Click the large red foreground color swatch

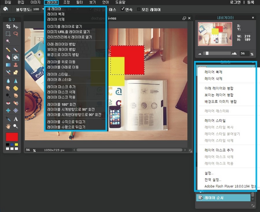(12, 137)
